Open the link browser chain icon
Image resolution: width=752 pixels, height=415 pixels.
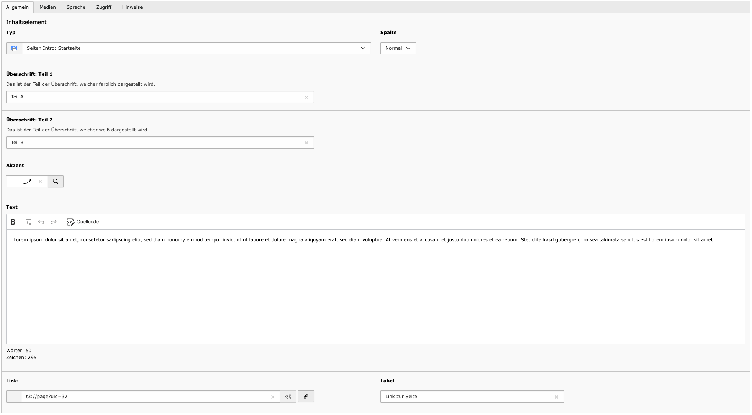pos(306,396)
